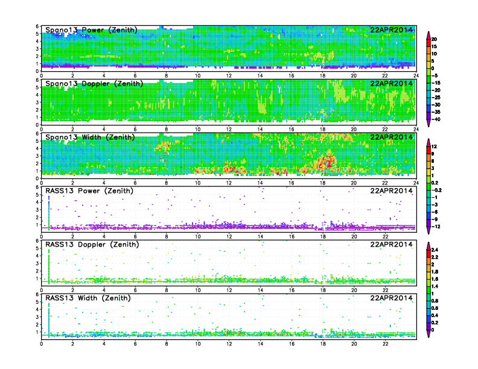
Task: Click the 22APR2014 date in Spano13 Width panel
Action: tap(391, 137)
